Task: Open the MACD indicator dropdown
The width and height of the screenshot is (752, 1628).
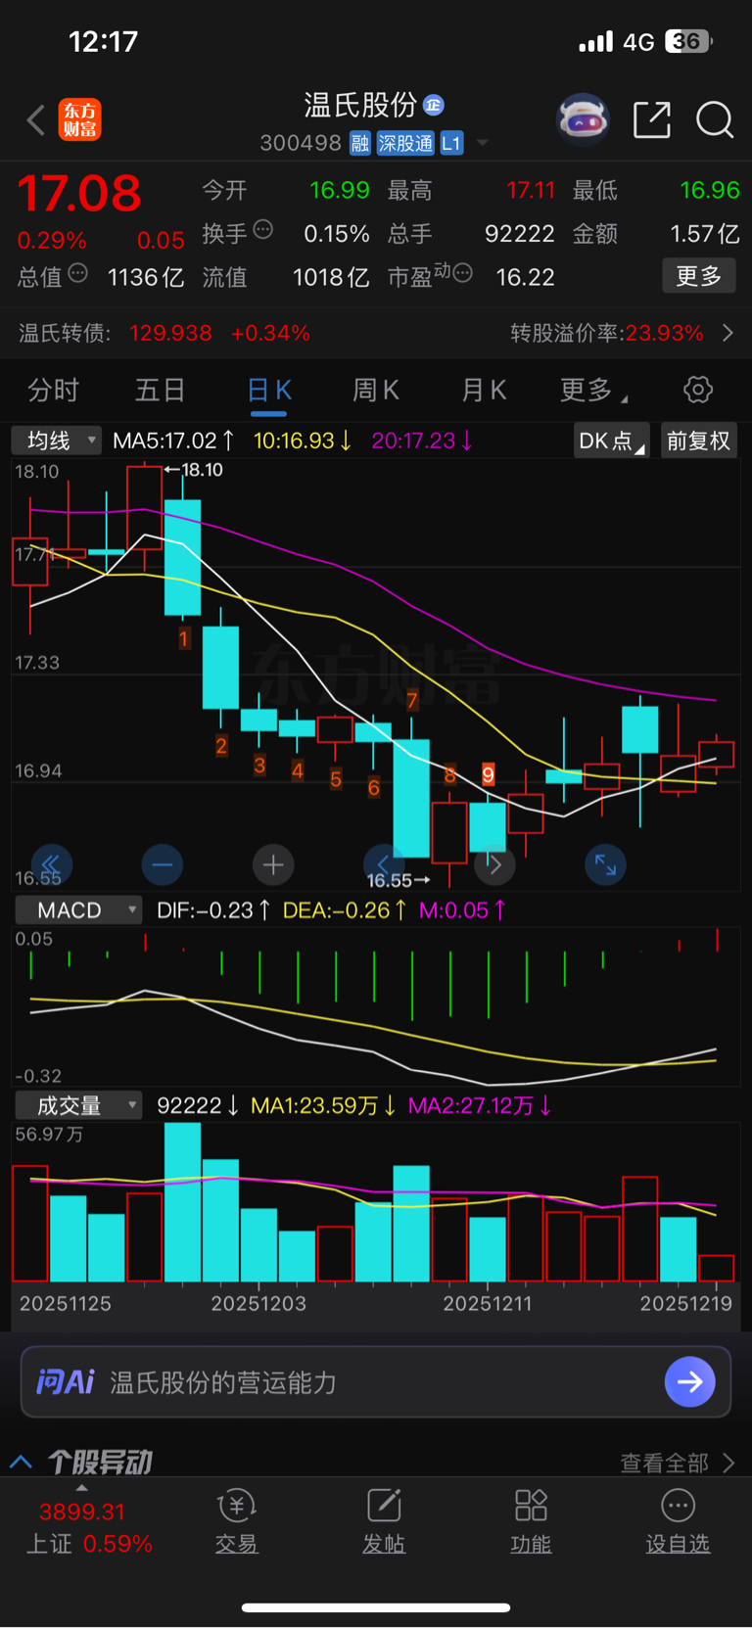Action: [78, 910]
